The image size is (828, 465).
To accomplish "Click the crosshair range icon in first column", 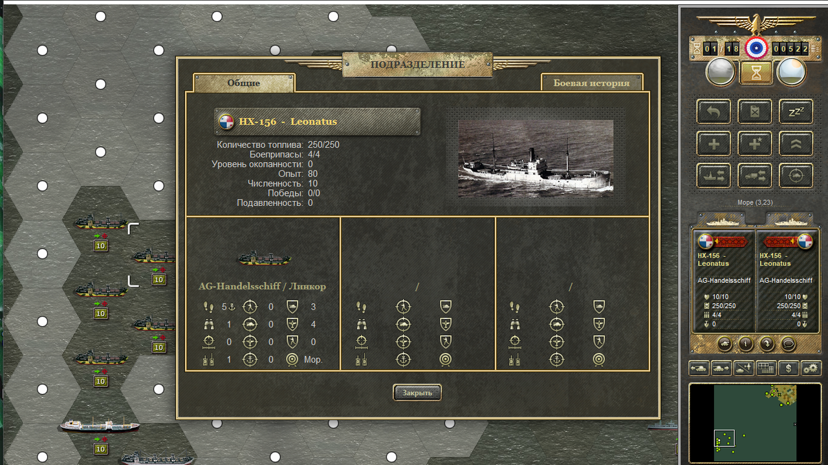I will 208,342.
